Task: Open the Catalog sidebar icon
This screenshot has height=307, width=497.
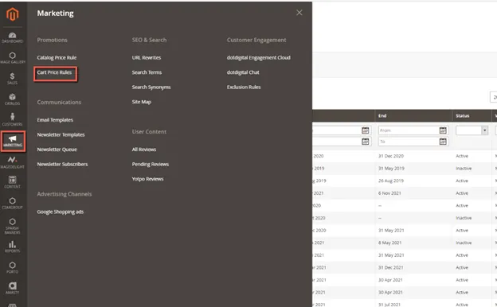Action: tap(13, 99)
